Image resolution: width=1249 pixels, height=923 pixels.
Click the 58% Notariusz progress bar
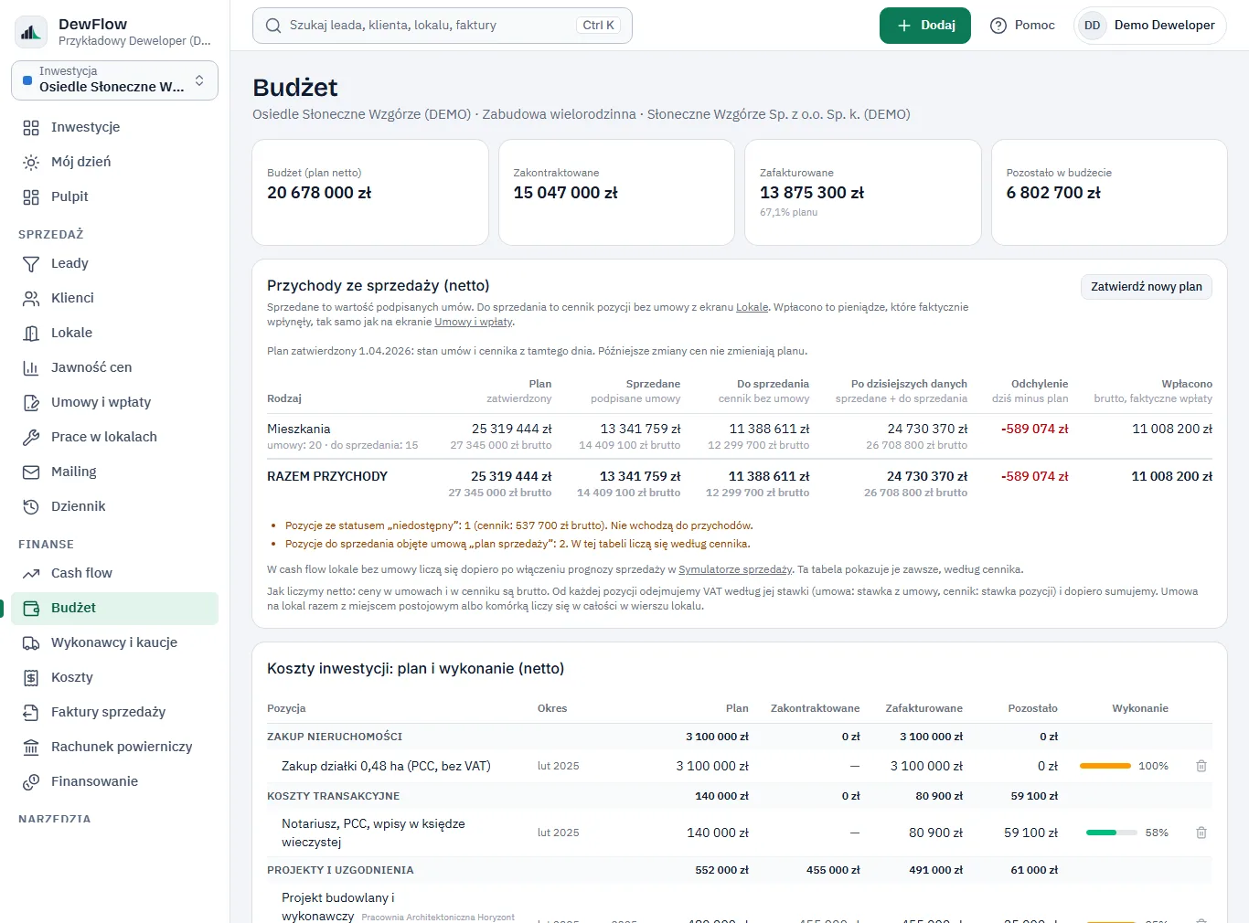[x=1112, y=833]
